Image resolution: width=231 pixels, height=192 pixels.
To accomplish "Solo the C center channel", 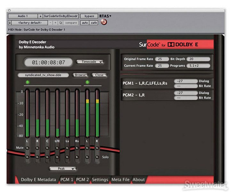I will pos(47,157).
